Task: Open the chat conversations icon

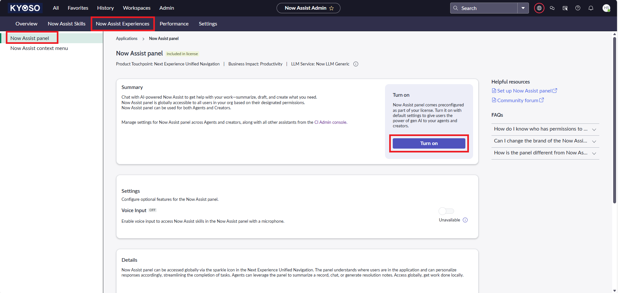Action: tap(552, 8)
